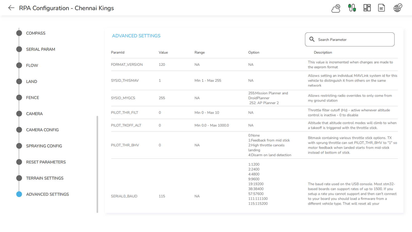Click the Value column header

click(163, 52)
